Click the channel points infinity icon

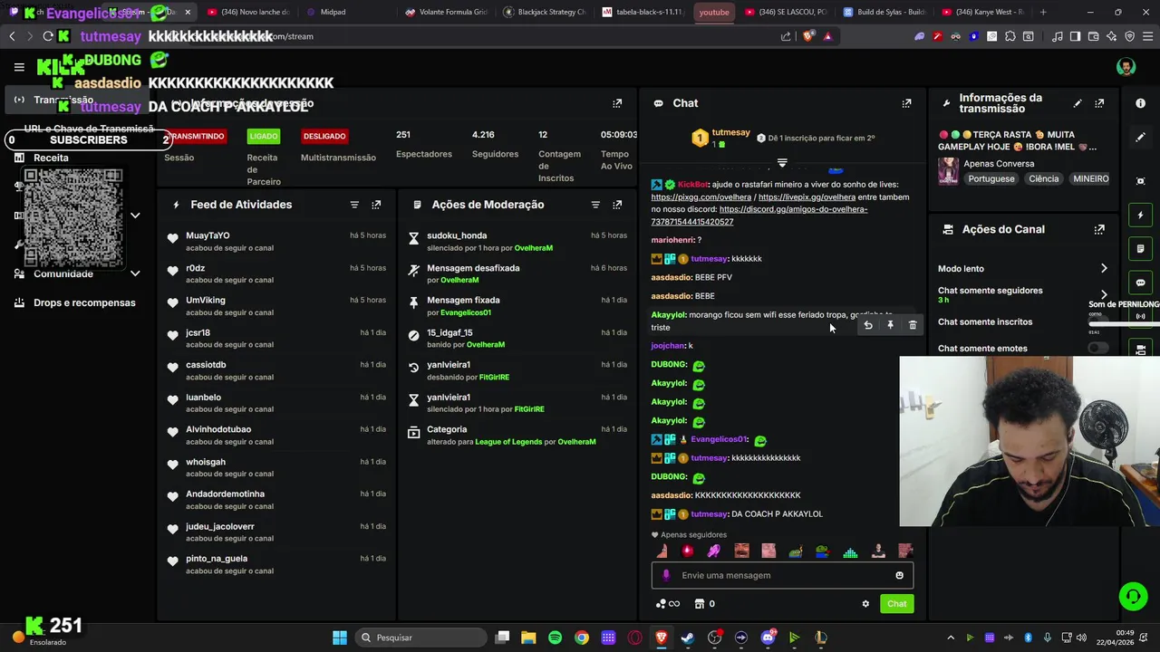[668, 604]
